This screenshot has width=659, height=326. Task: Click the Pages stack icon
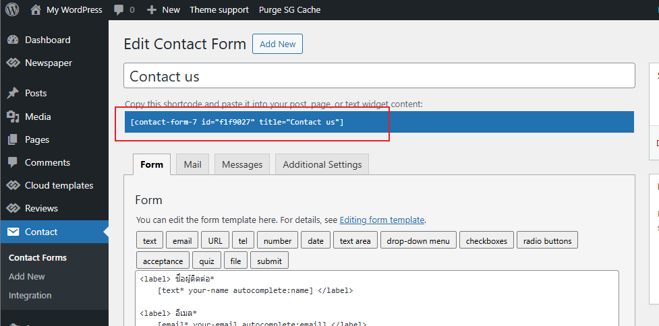pyautogui.click(x=13, y=139)
